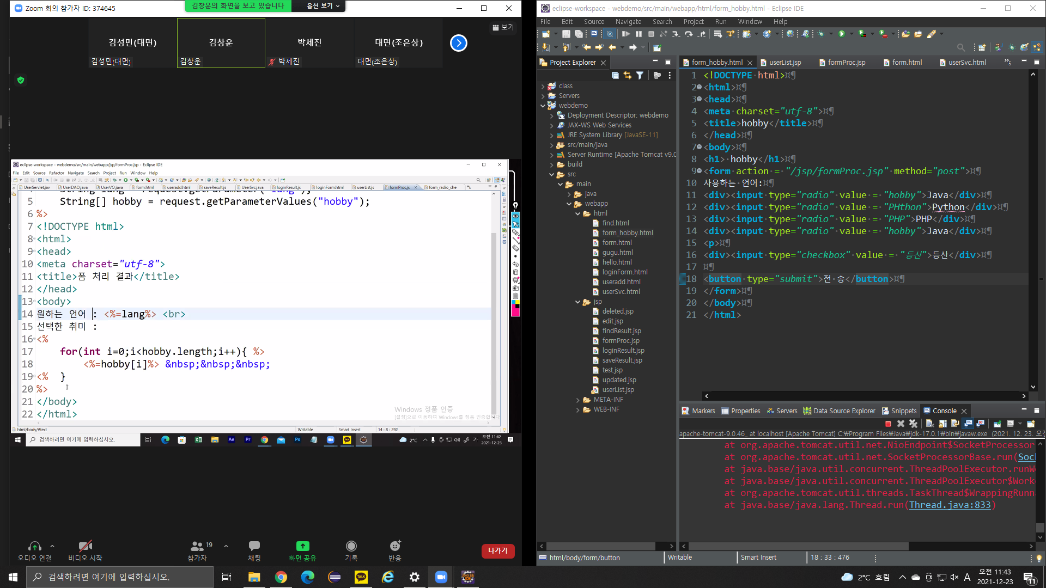Click the Debug bug toolbar icon
The width and height of the screenshot is (1046, 588).
pos(821,34)
